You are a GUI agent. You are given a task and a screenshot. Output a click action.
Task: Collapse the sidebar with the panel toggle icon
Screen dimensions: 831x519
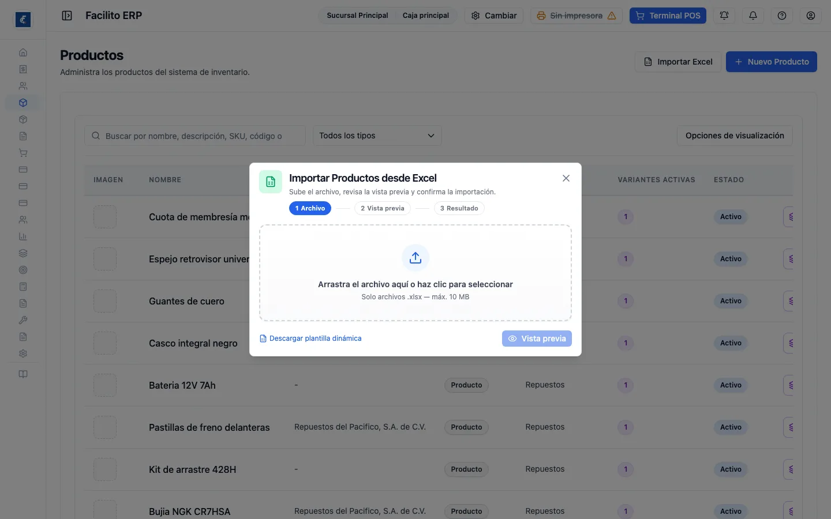tap(67, 16)
